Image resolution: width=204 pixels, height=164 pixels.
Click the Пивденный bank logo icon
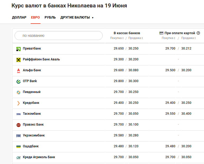19,92
